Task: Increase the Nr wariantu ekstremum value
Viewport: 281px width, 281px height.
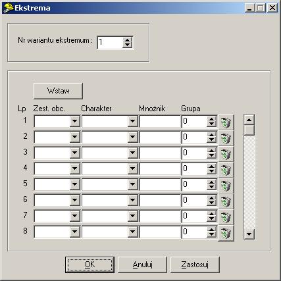Action: click(x=127, y=39)
